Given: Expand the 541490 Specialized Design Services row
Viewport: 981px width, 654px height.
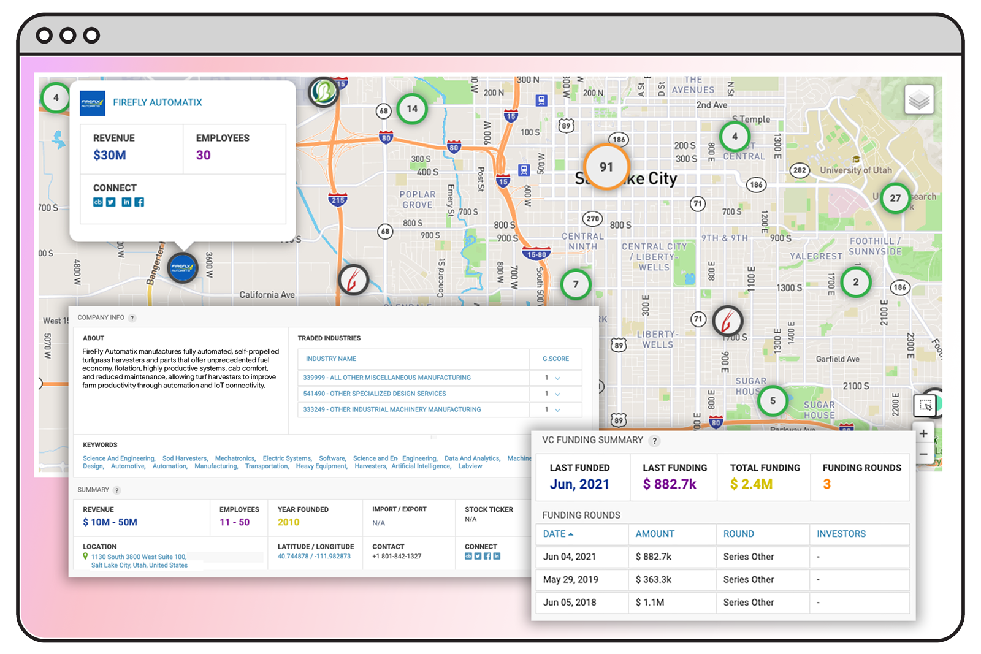Looking at the screenshot, I should (557, 394).
